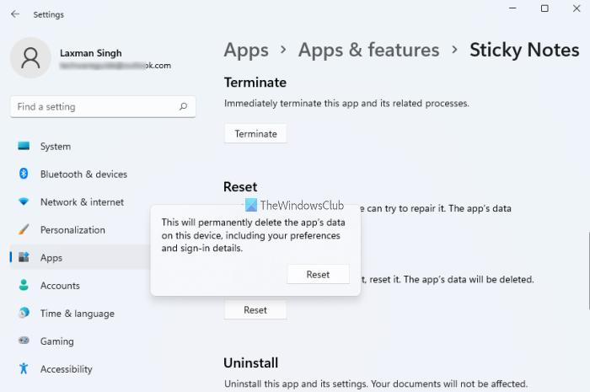This screenshot has width=590, height=392.
Task: Confirm Reset in the popup dialog
Action: (x=318, y=274)
